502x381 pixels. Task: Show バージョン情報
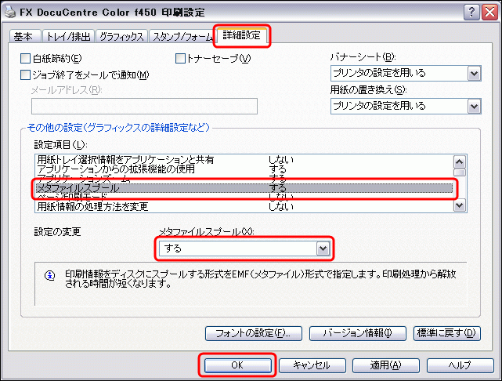[357, 333]
